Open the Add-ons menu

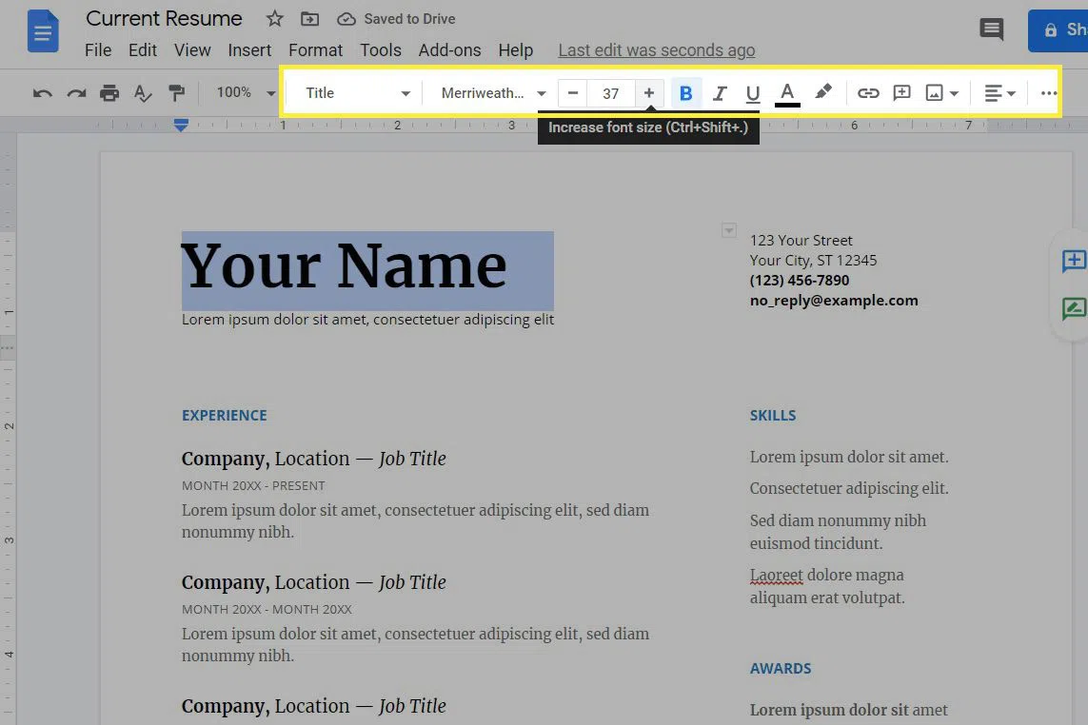[x=449, y=50]
